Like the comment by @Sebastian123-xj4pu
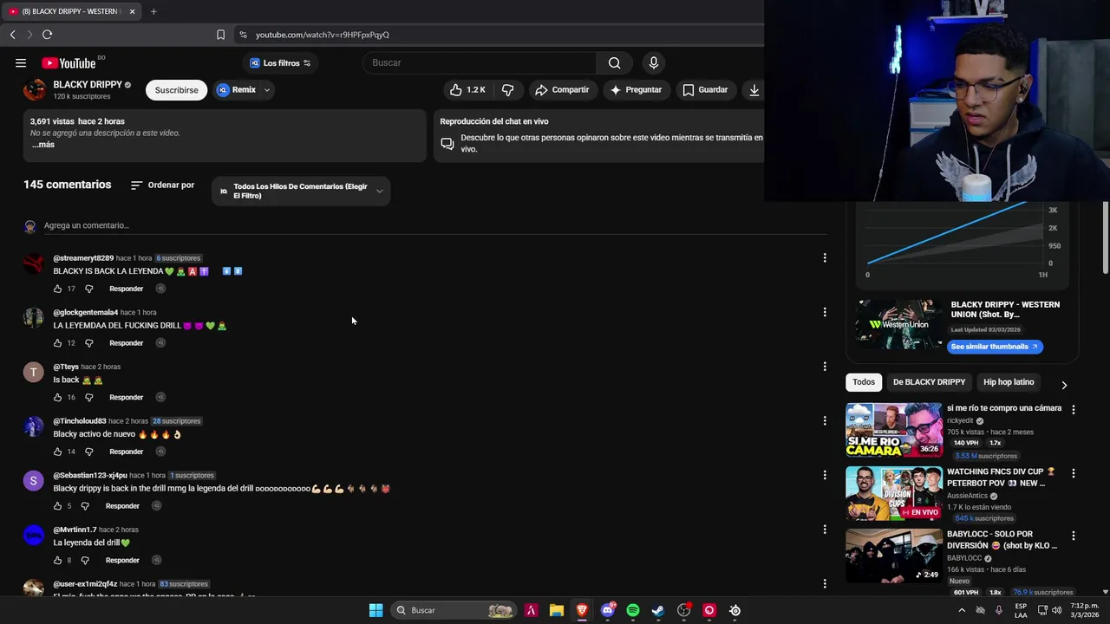 click(x=58, y=506)
